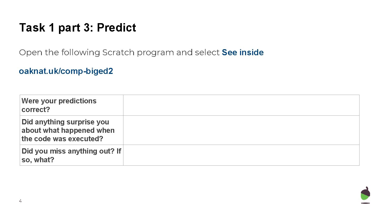379x213 pixels.
Task: Open the oaknat.uk/comp-biged2 link
Action: (x=66, y=71)
